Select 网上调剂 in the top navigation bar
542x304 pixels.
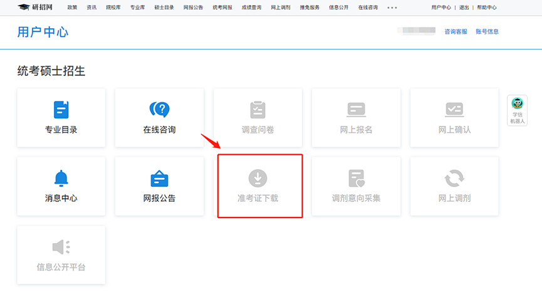tap(281, 8)
